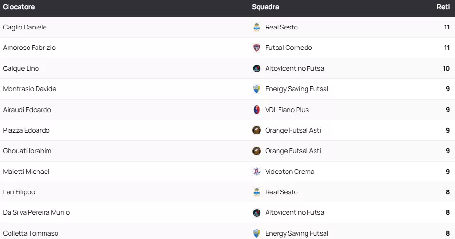Click the Futsal Cornedo team crest
The width and height of the screenshot is (455, 239).
257,48
